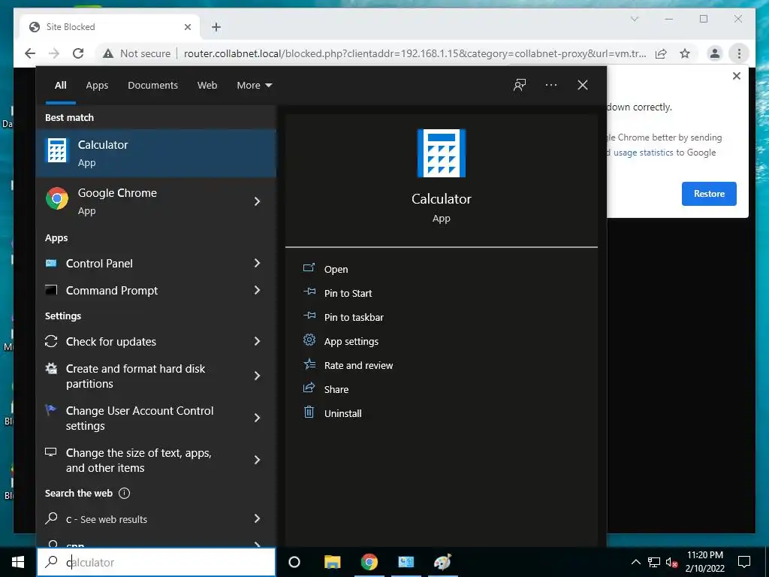
Task: Click the network tray icon
Action: 654,562
